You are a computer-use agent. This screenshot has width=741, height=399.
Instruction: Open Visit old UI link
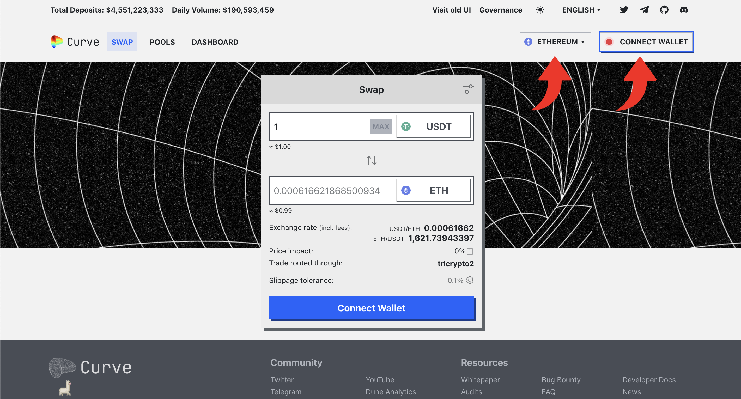tap(451, 10)
